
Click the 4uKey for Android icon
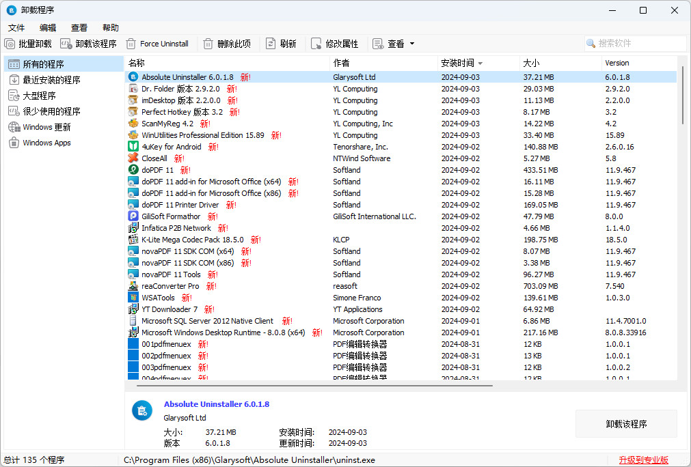(133, 147)
